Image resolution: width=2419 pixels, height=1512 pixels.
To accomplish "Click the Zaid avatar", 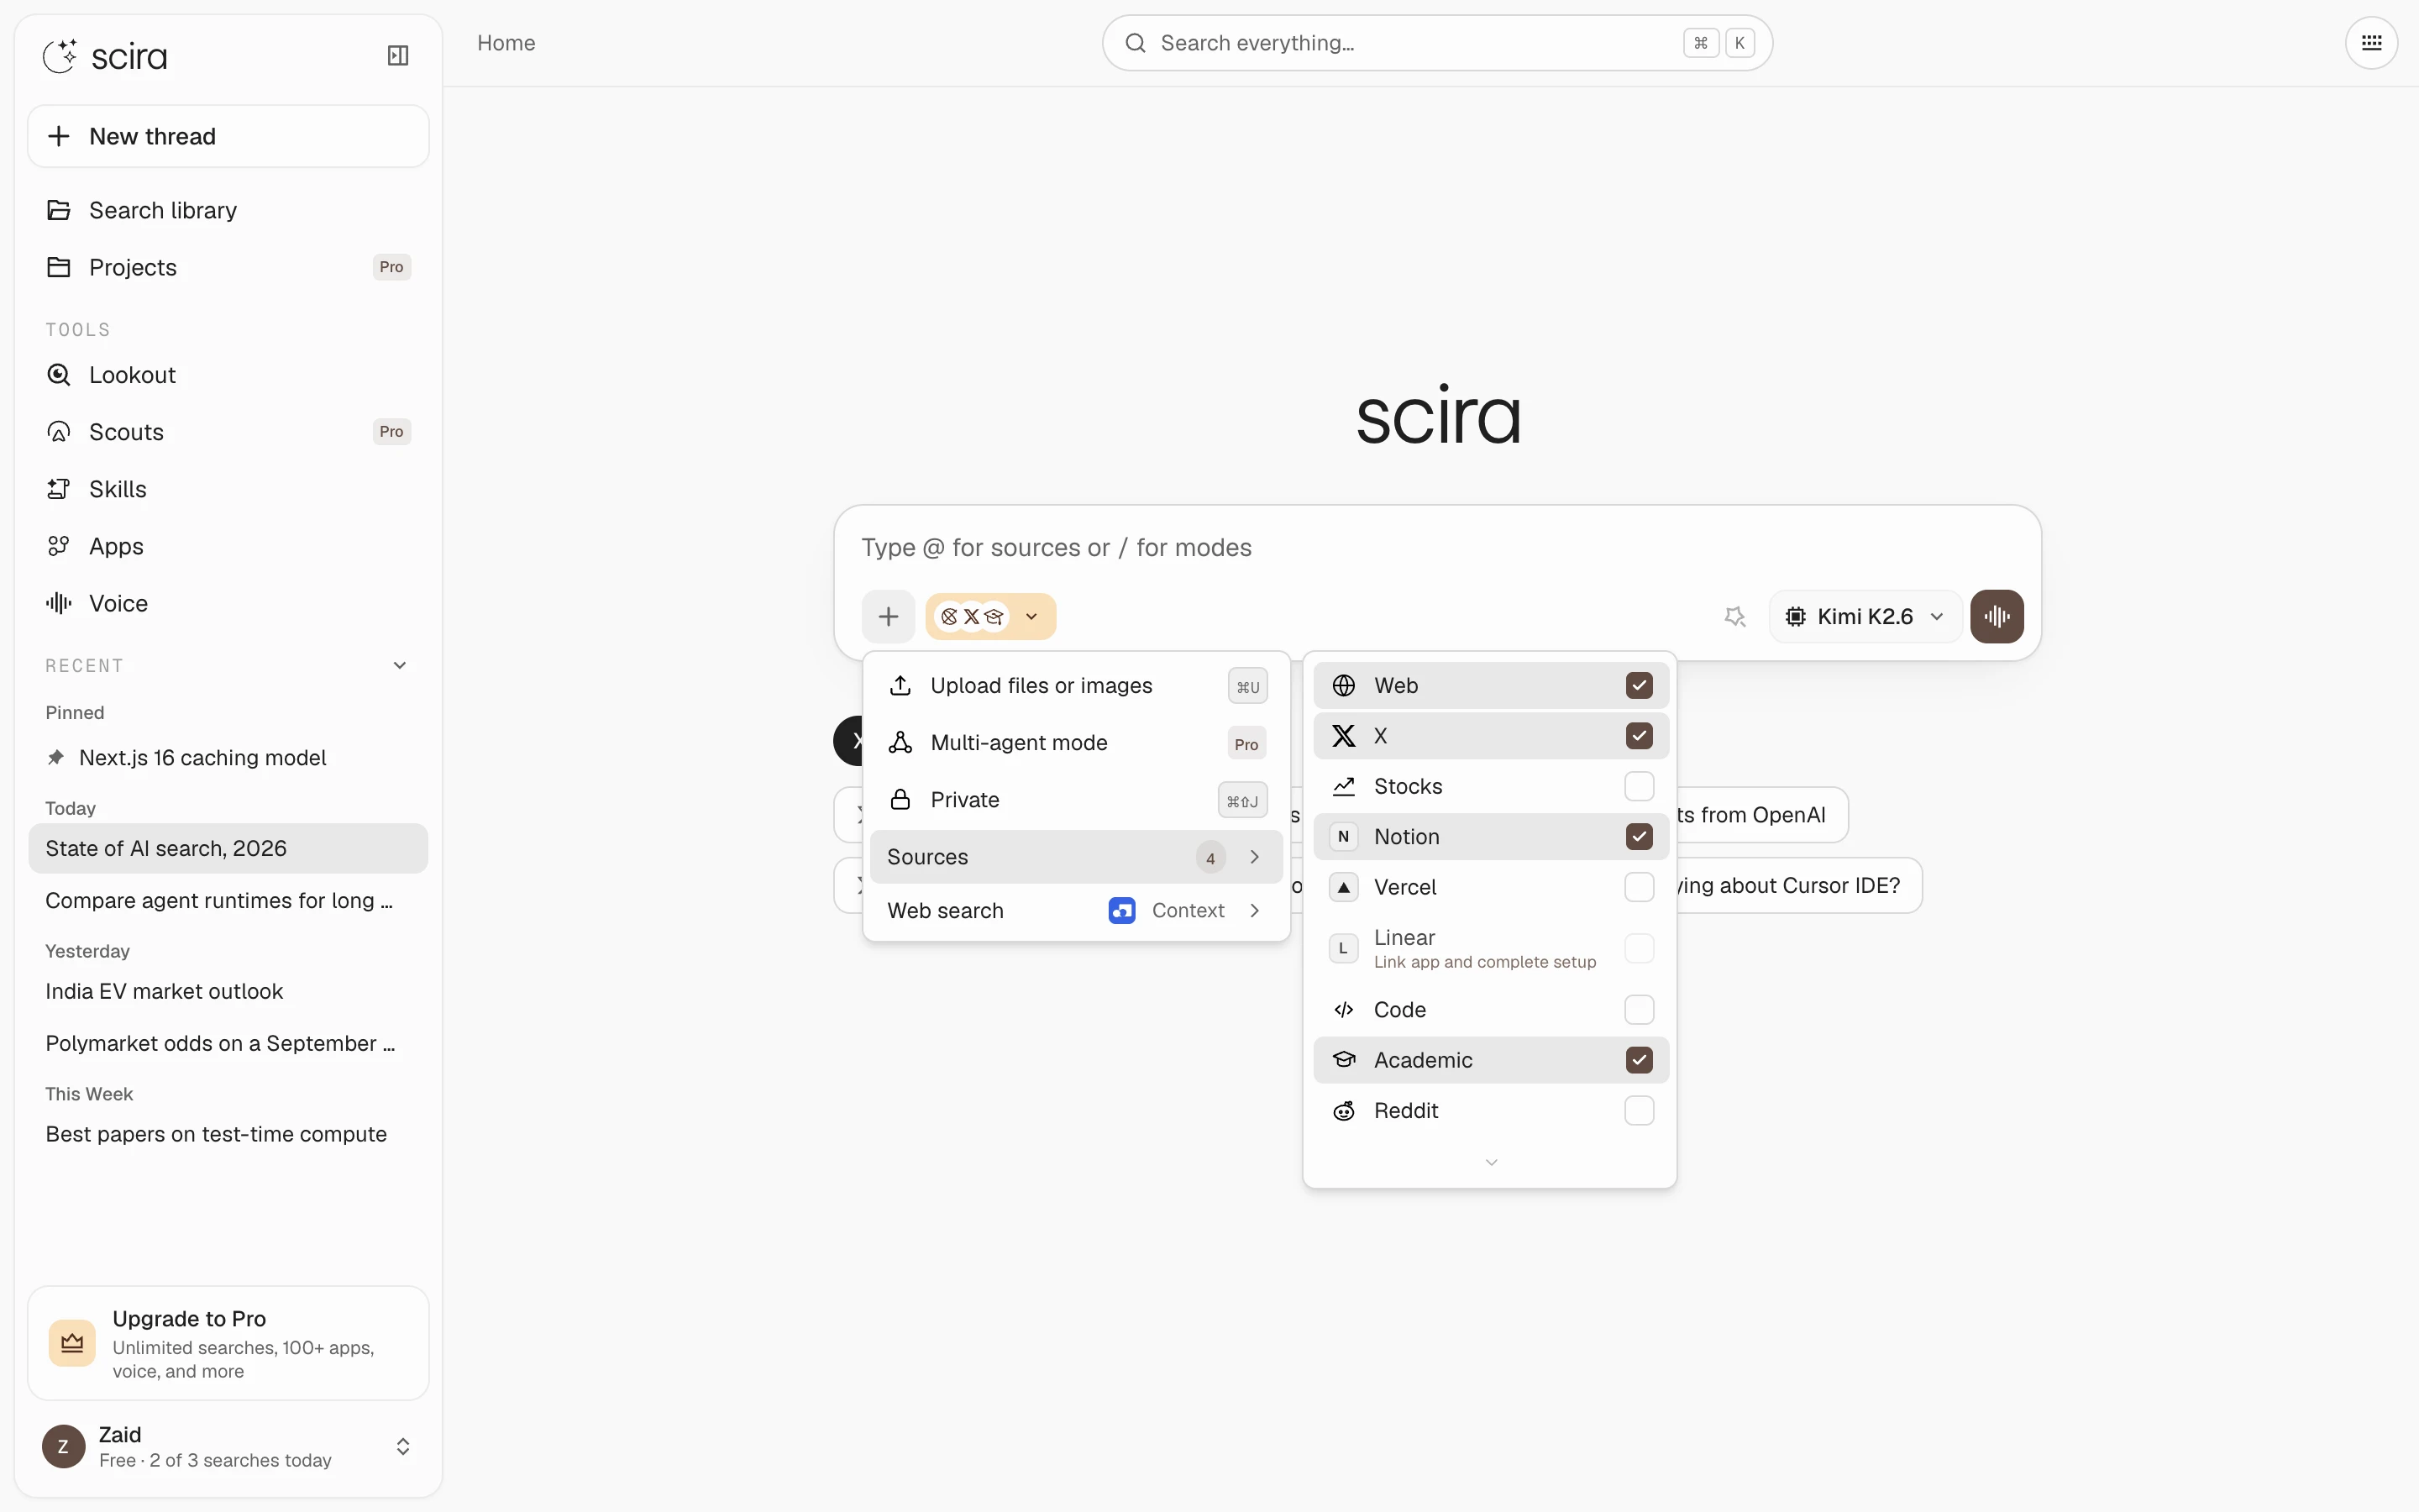I will point(63,1446).
